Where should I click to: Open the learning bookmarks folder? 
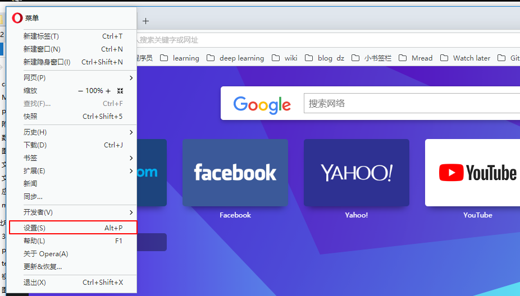tap(179, 58)
